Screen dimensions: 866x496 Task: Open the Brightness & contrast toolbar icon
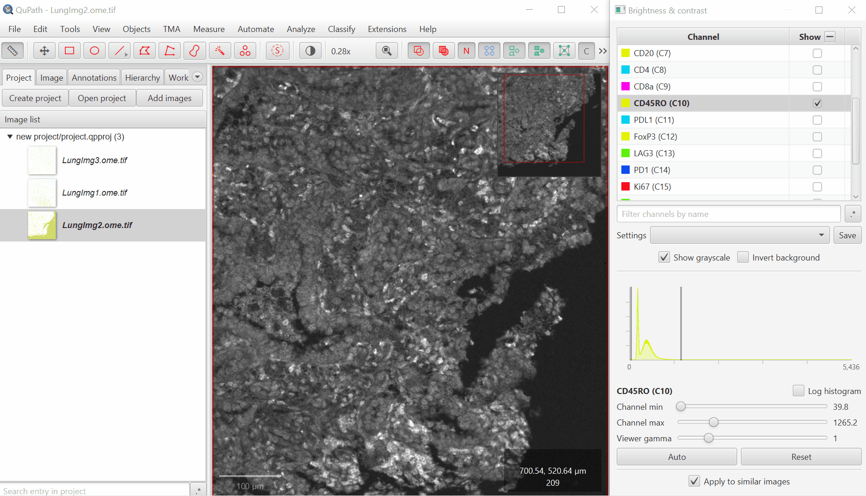click(310, 51)
